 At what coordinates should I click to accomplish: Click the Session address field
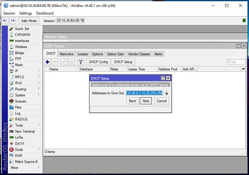[70, 21]
